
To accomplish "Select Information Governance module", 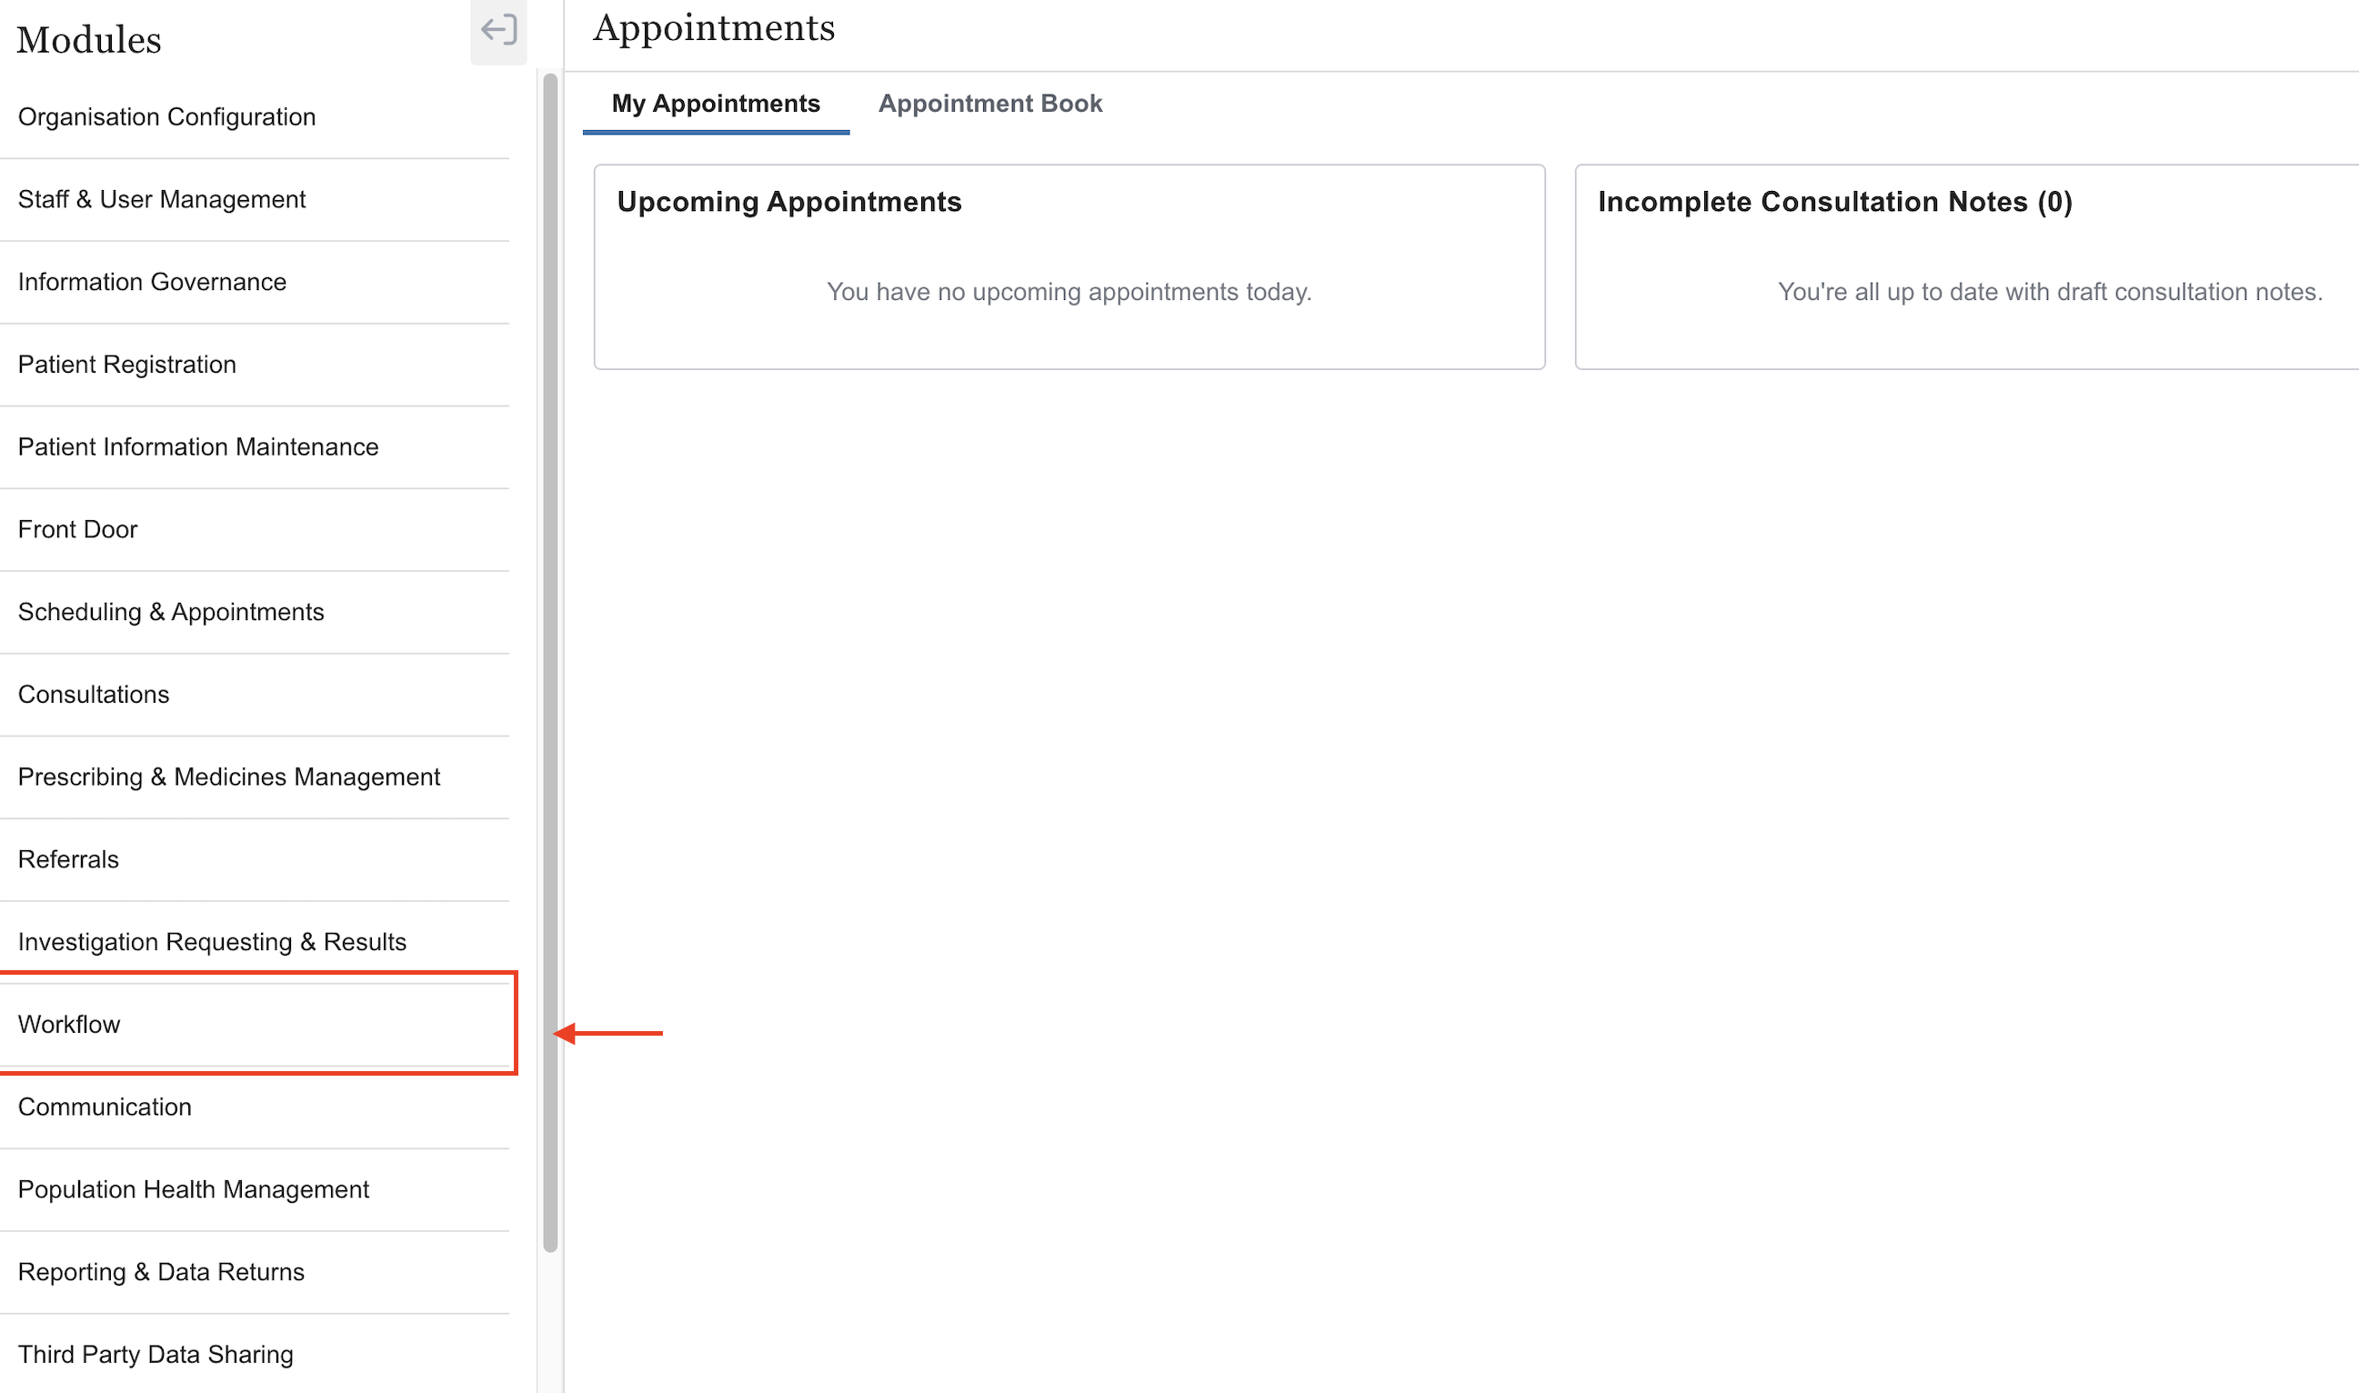I will point(152,283).
